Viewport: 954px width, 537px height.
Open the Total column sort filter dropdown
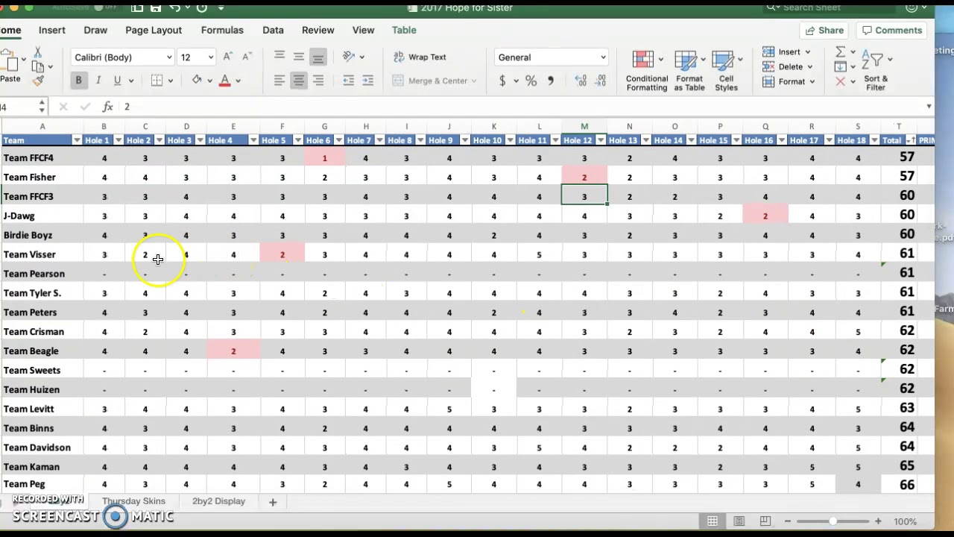coord(911,140)
